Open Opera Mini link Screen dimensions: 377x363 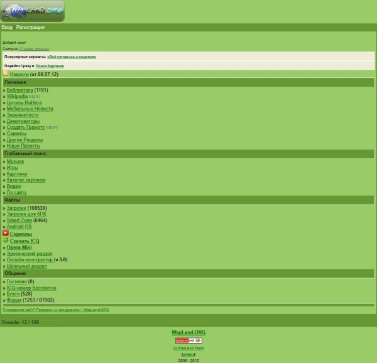(x=19, y=247)
